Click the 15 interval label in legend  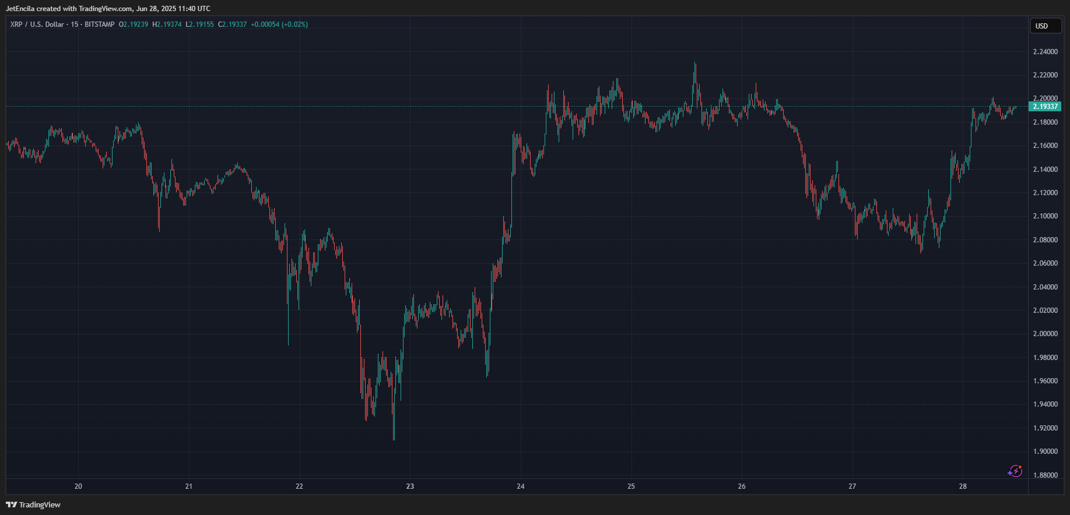75,24
